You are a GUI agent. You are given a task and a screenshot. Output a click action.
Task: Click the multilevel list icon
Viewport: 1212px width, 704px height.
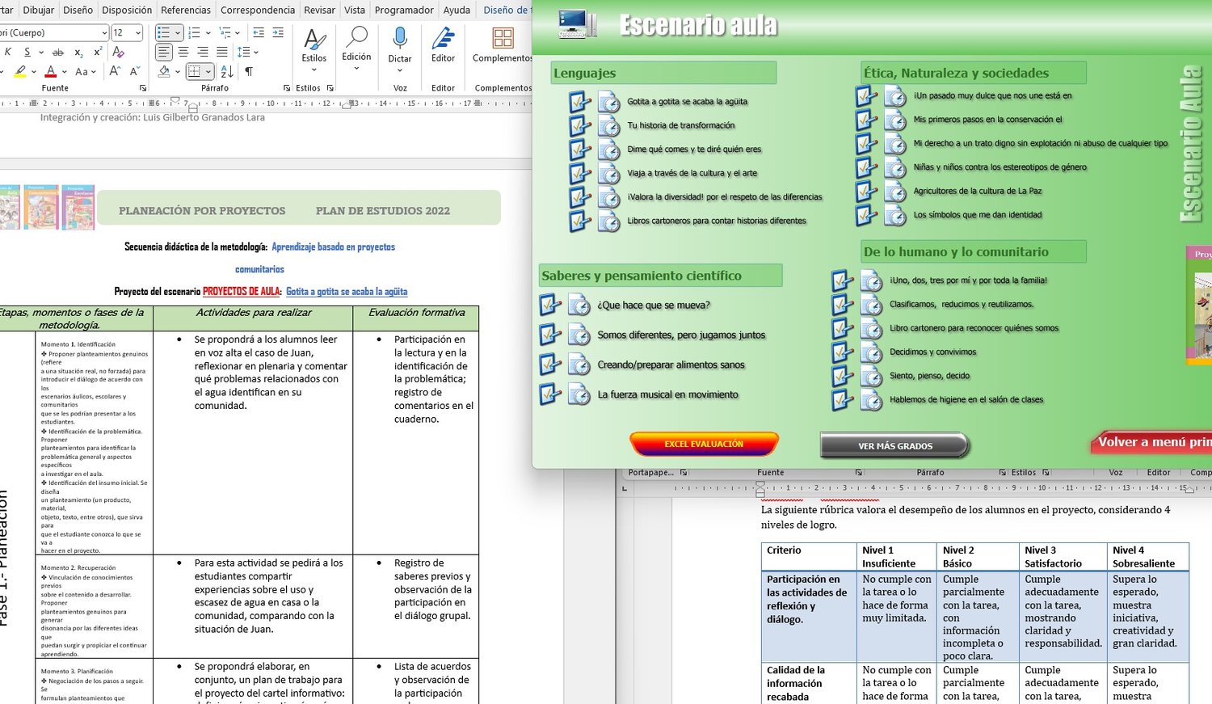pos(225,33)
